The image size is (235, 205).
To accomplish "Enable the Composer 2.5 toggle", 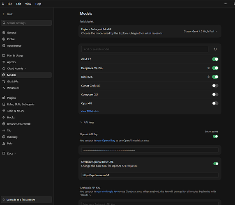I will tap(215, 94).
